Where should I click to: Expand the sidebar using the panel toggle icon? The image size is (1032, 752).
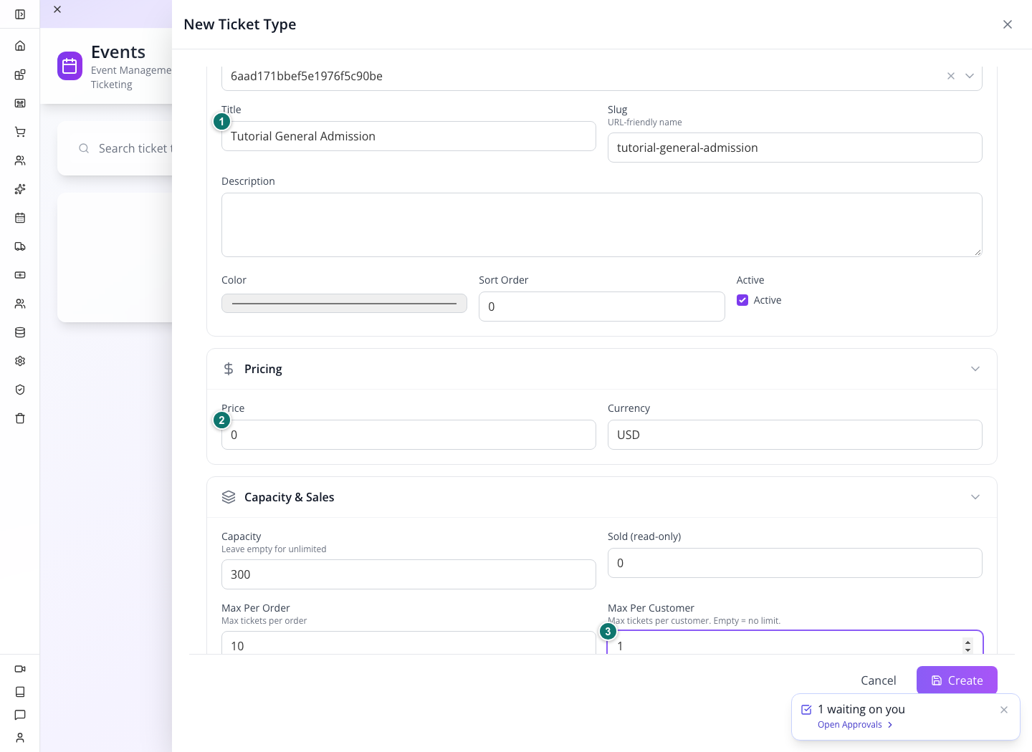tap(20, 14)
